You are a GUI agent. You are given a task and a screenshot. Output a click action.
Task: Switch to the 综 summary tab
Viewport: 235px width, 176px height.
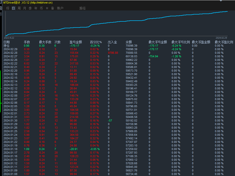tap(8, 8)
